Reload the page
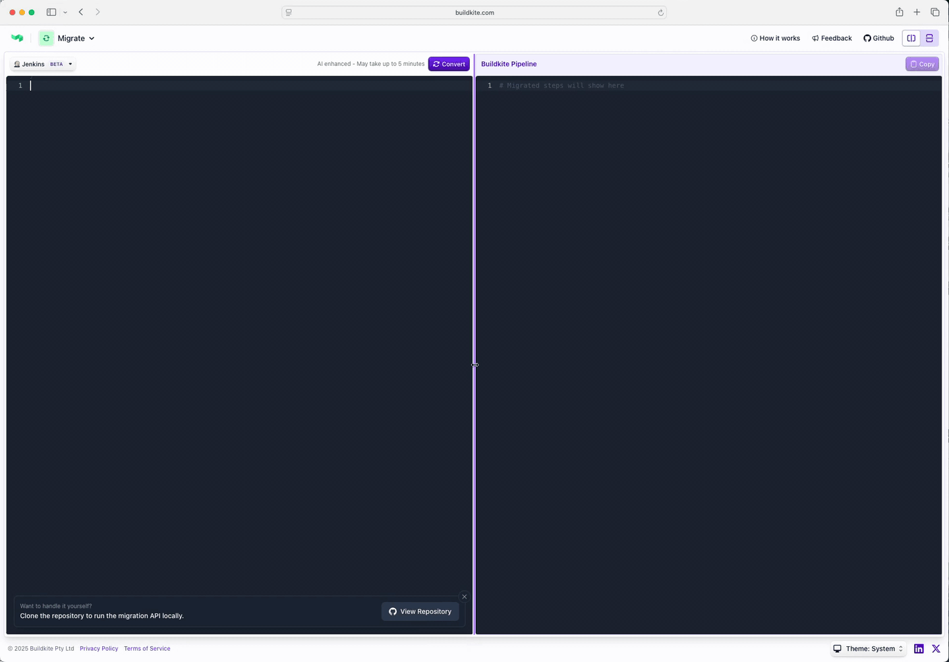The image size is (949, 662). click(660, 13)
